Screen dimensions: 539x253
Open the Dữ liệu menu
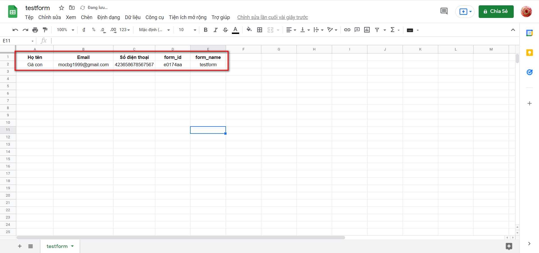[133, 17]
